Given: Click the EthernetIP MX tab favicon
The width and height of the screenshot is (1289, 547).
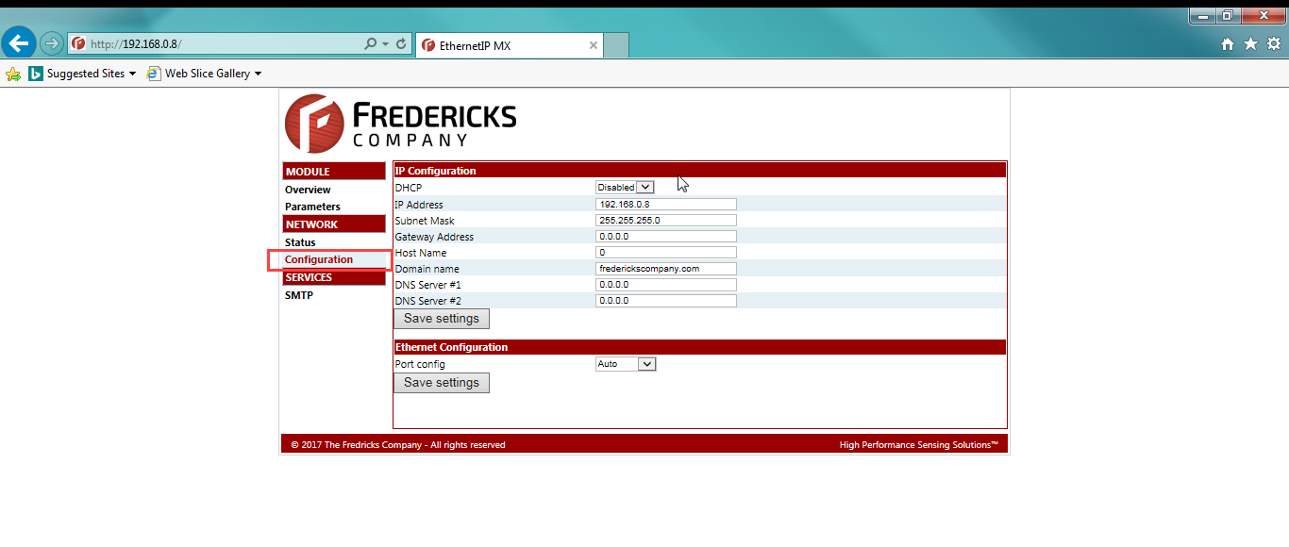Looking at the screenshot, I should pos(428,45).
